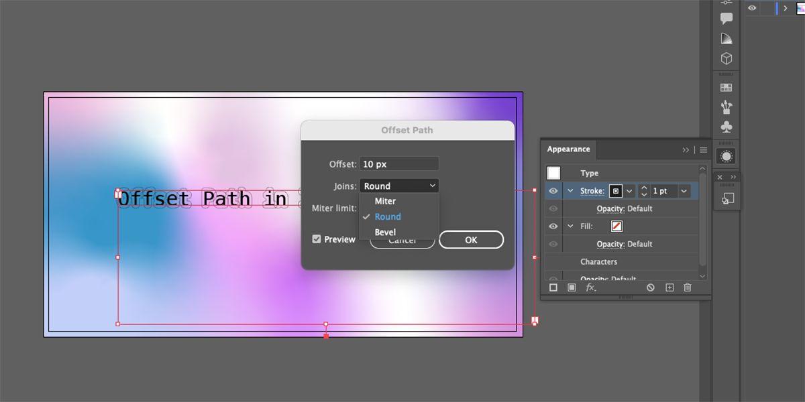Click Cancel in Offset Path dialog

point(402,240)
